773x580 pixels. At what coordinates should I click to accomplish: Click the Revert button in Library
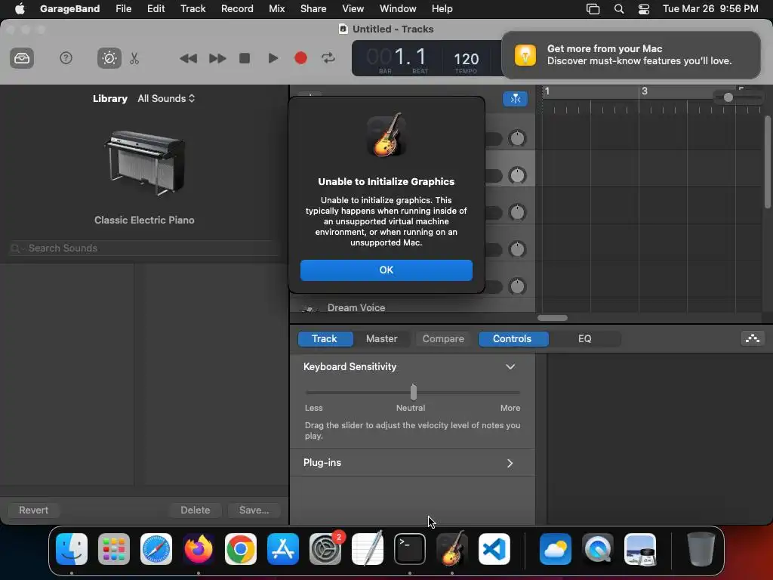33,510
